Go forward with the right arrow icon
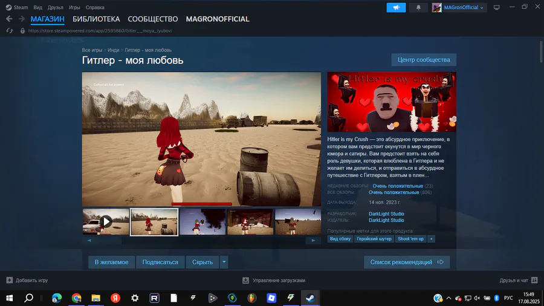544x306 pixels. point(22,19)
